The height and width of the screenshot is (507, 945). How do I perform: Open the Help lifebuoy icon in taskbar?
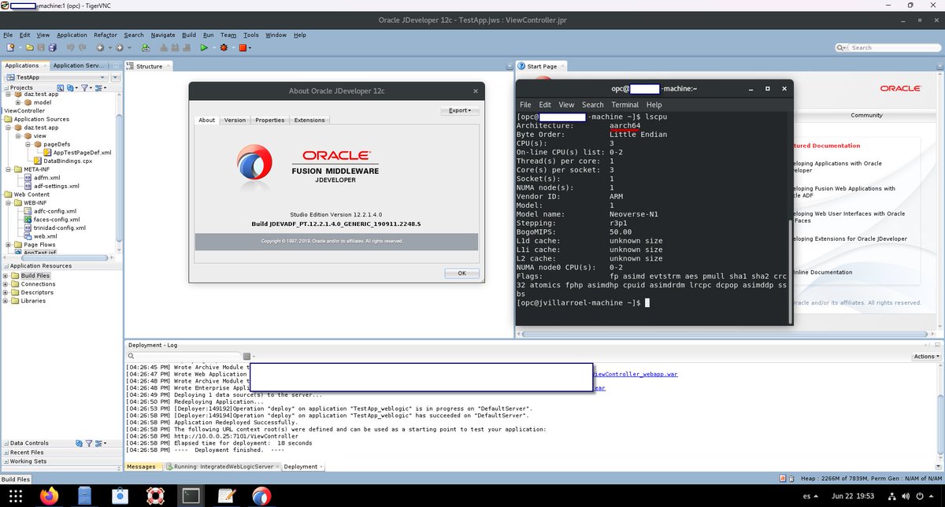(155, 495)
